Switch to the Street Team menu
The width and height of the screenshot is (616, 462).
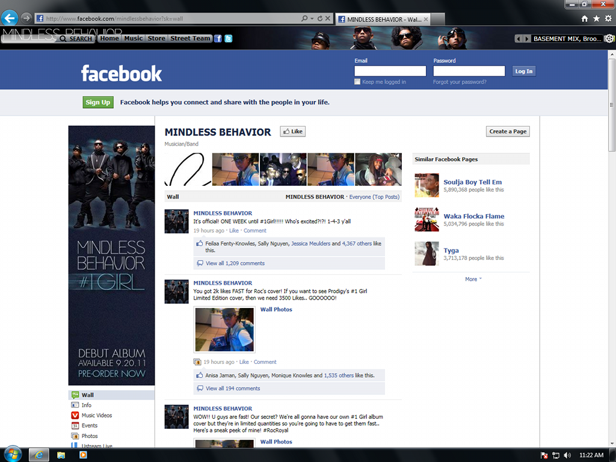[189, 38]
